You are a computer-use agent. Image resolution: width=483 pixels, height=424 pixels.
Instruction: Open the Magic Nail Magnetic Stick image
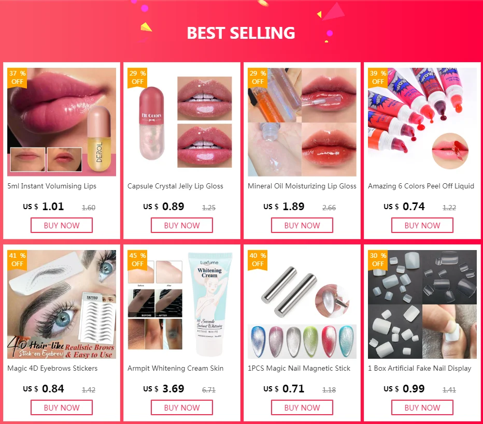(302, 304)
